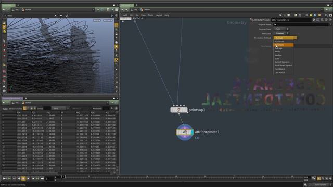
Task: Choose Sum of Squares method
Action: tap(282, 62)
